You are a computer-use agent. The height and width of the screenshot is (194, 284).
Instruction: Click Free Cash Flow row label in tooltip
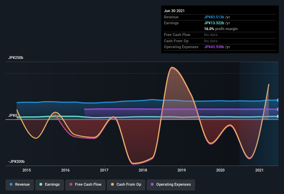[177, 35]
